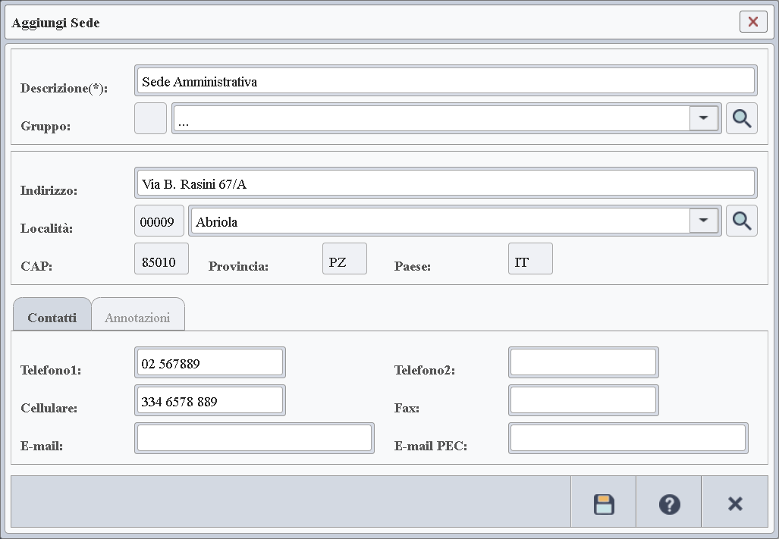Select the Contatti tab
779x539 pixels.
click(52, 318)
